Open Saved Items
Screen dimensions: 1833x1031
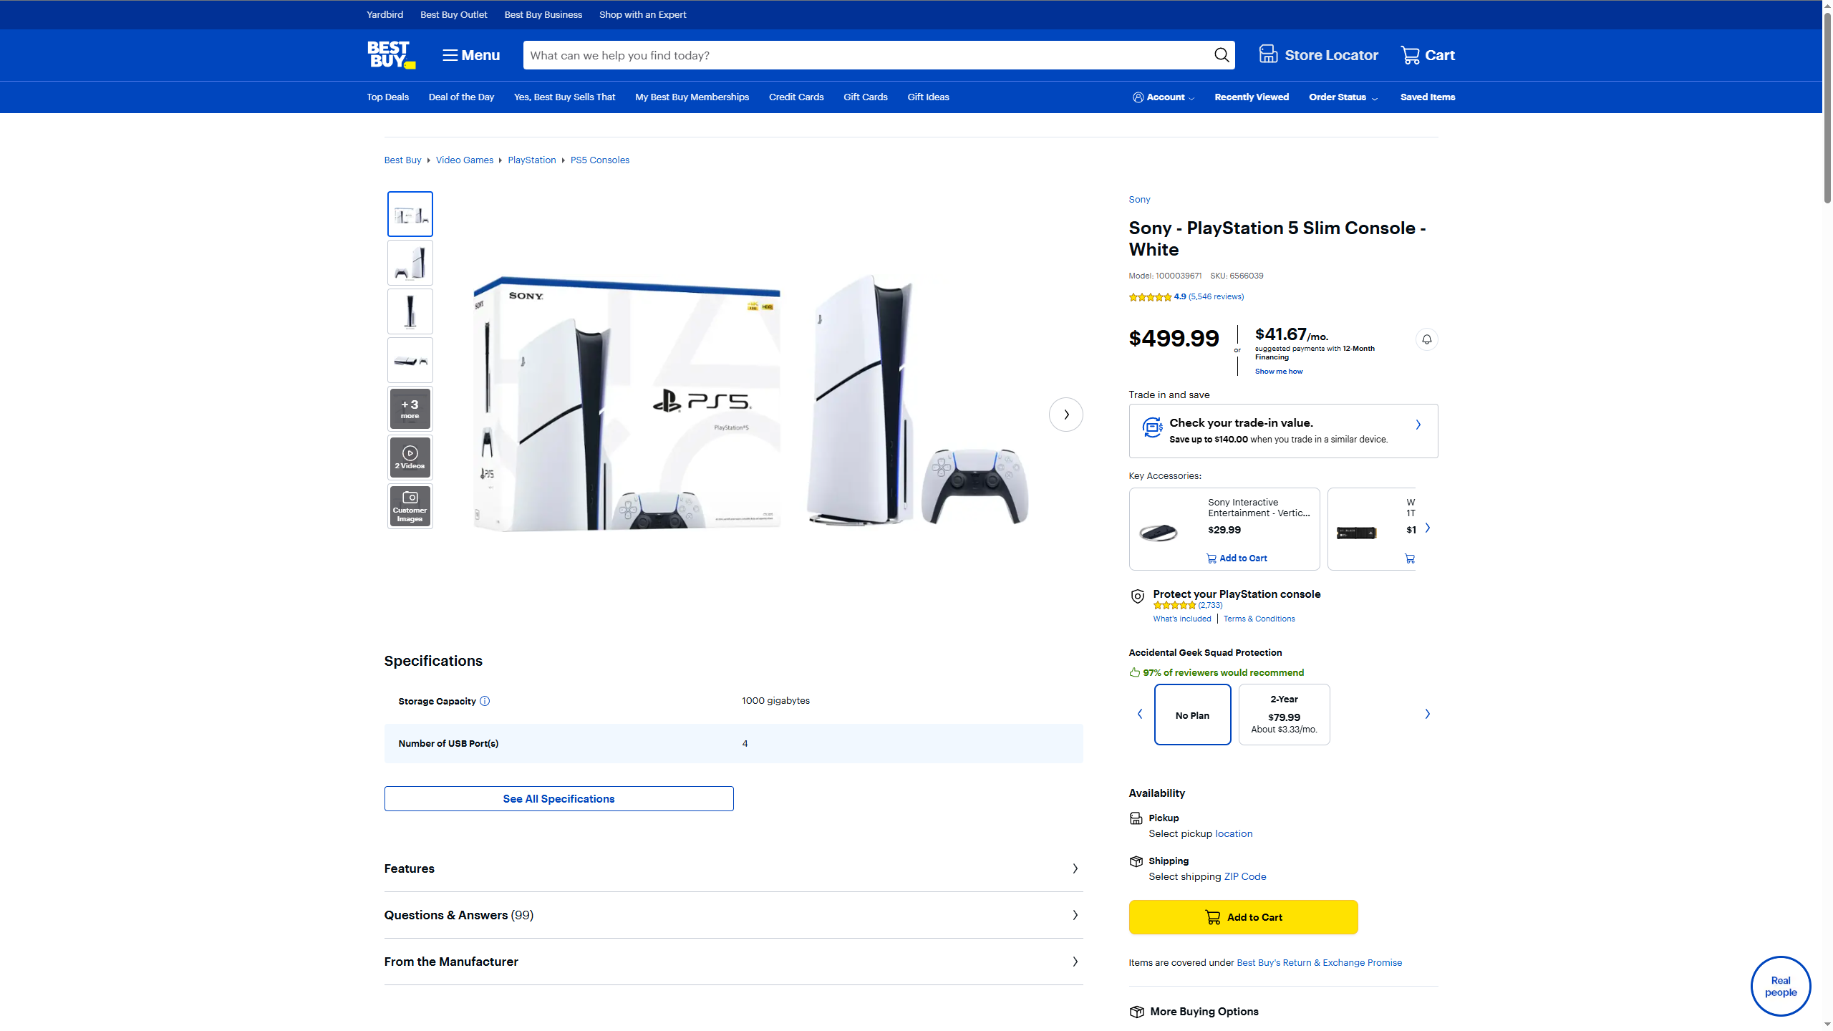coord(1427,97)
